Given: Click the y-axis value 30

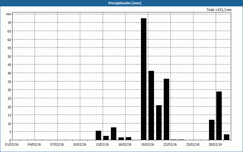Looking at the screenshot, I should tap(9, 90).
